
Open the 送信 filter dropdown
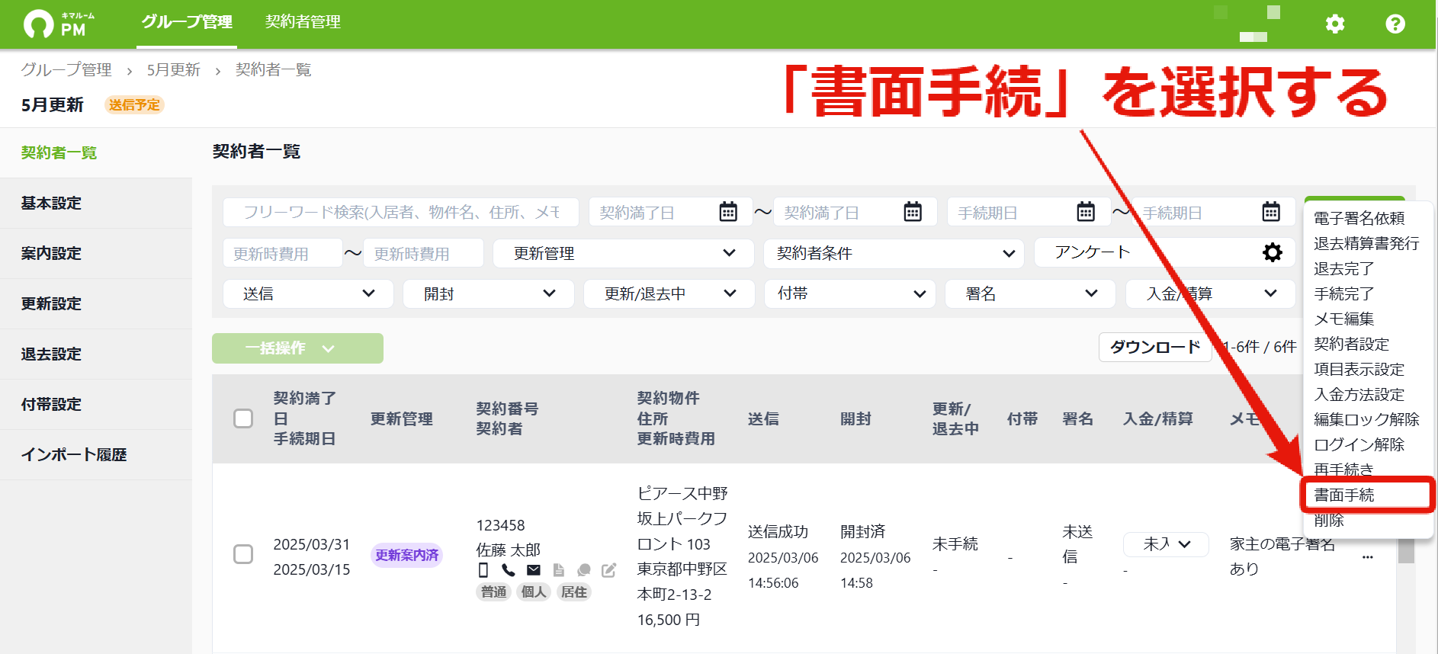coord(308,293)
